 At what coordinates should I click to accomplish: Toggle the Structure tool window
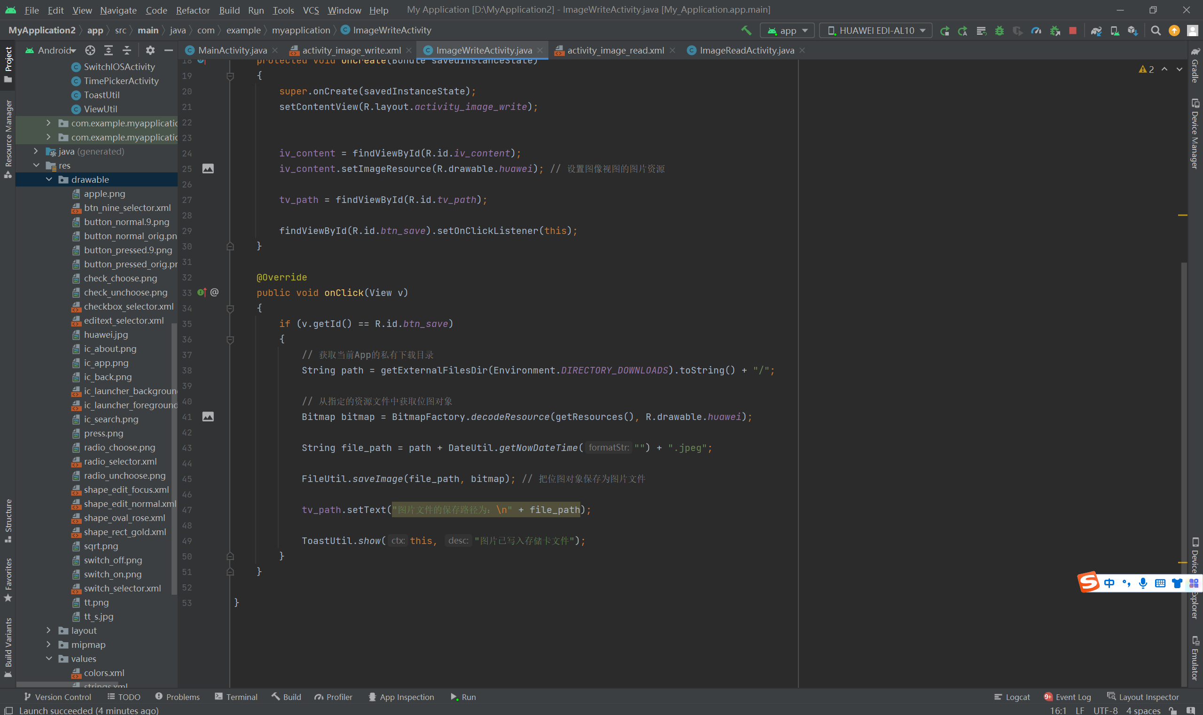point(8,521)
